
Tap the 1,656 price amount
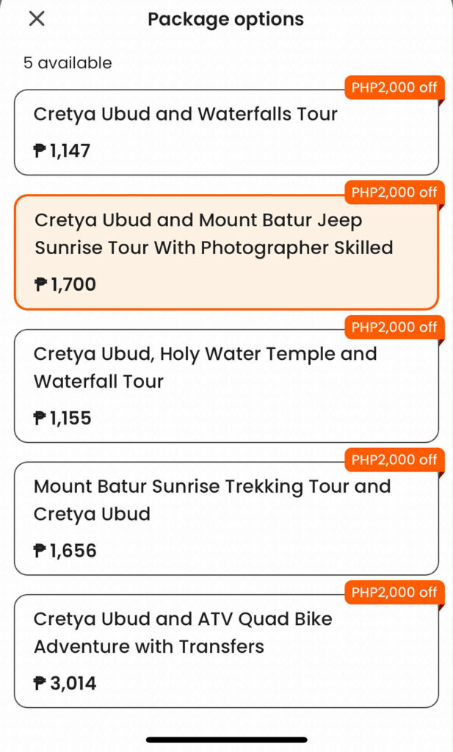coord(73,551)
